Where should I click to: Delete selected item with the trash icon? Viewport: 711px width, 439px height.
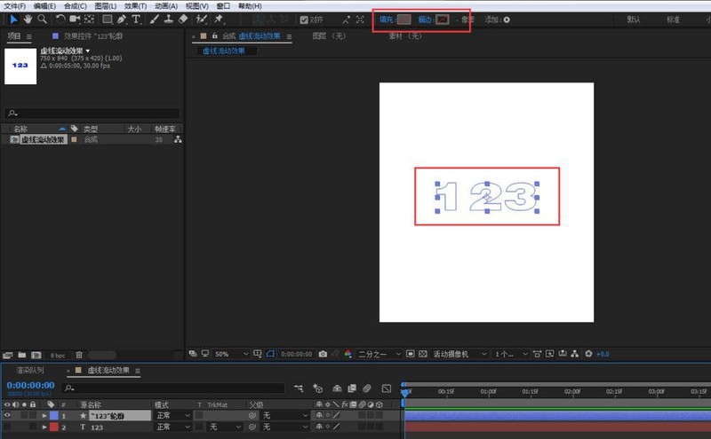[x=78, y=355]
